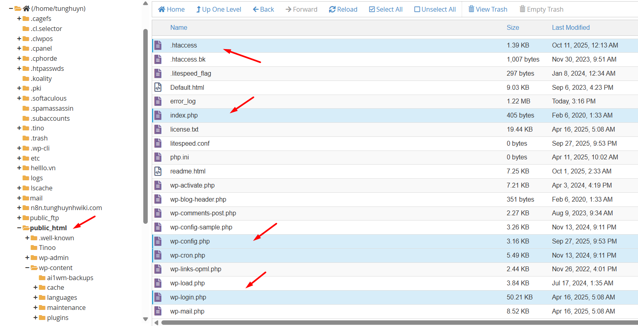Viewport: 638px width, 326px height.
Task: Collapse the public_html folder
Action: click(19, 228)
